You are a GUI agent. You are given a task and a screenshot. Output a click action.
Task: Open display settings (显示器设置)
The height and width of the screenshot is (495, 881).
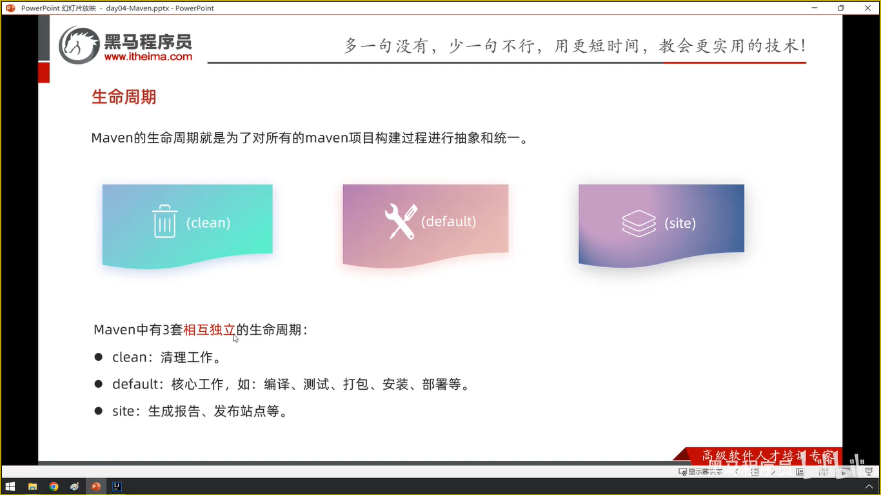pyautogui.click(x=700, y=472)
